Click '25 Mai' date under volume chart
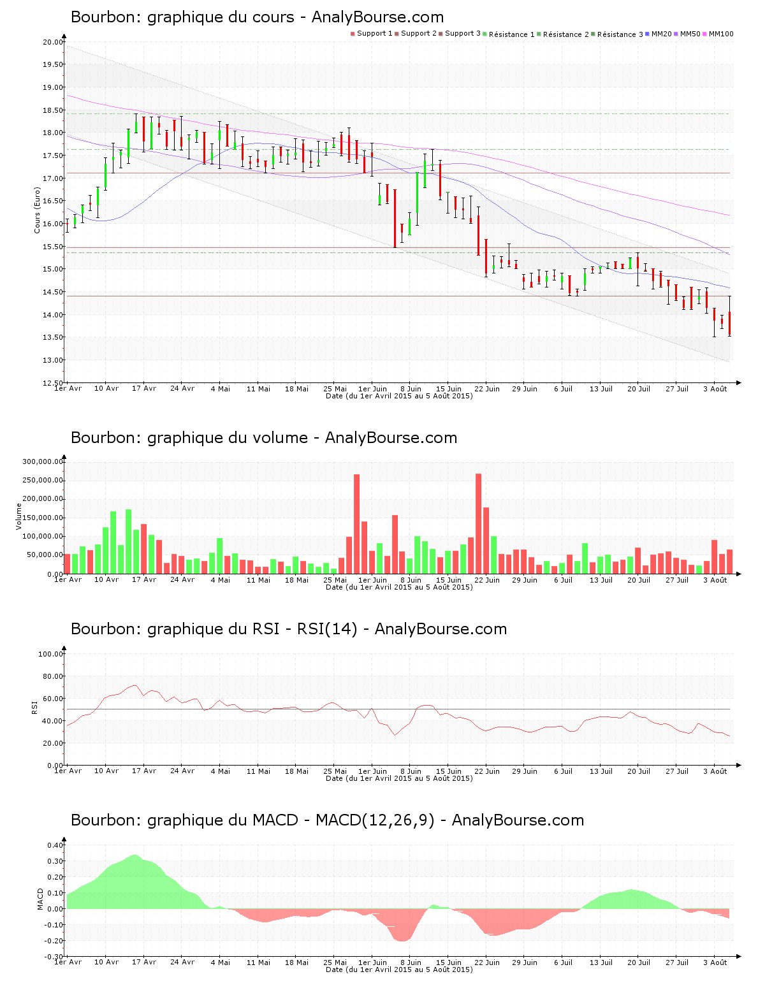 [x=335, y=580]
